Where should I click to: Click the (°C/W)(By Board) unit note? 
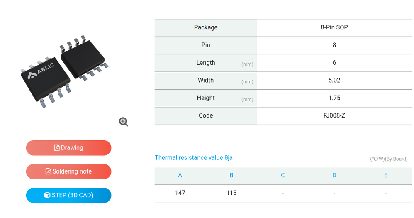tap(389, 159)
